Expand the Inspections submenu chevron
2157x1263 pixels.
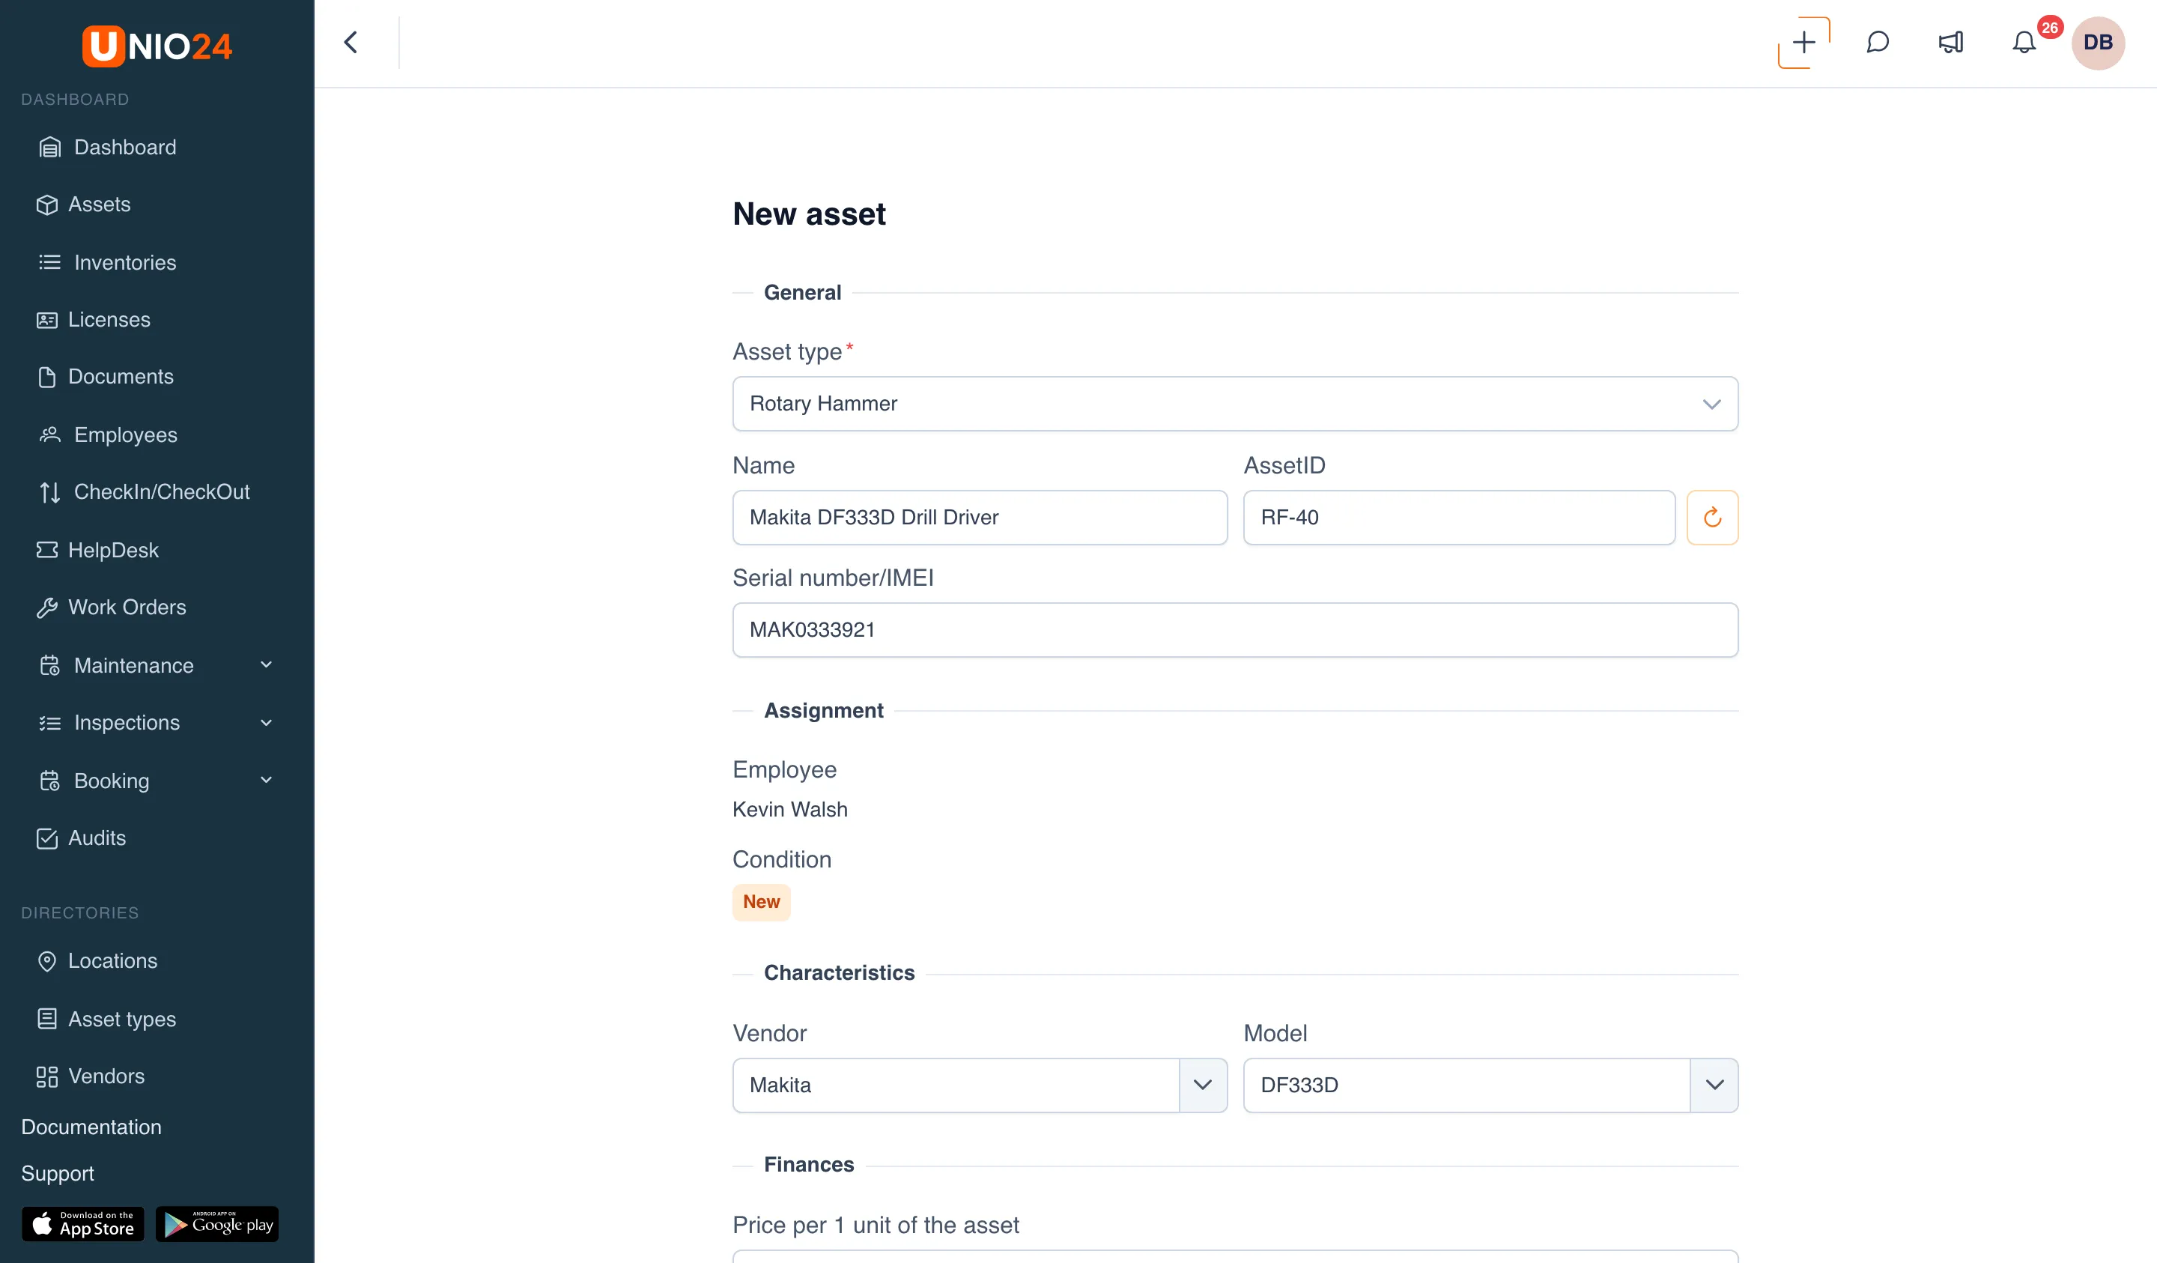(266, 723)
